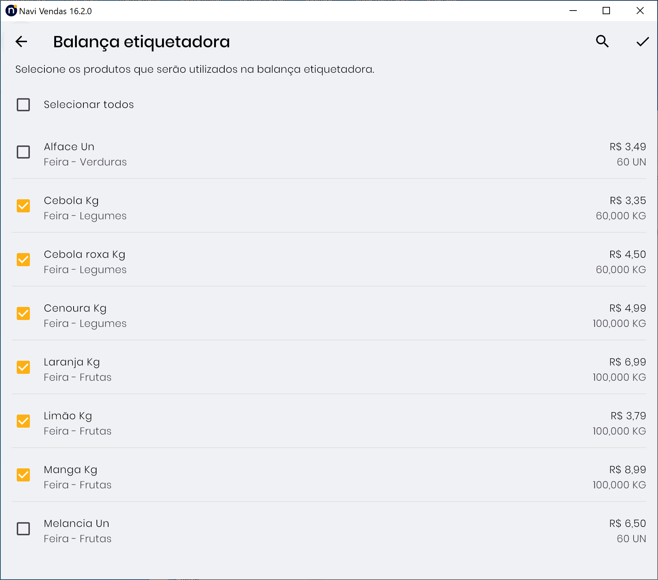Click the Navi Vendas app logo

tap(11, 11)
